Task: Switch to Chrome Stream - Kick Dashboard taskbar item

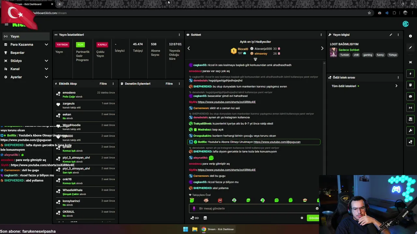Action: click(218, 229)
